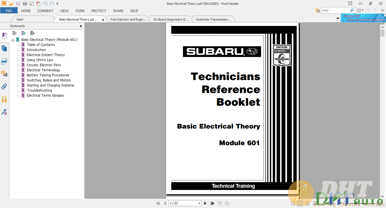
Task: Collapse the Bookmarks panel with the arrow
Action: [81, 26]
